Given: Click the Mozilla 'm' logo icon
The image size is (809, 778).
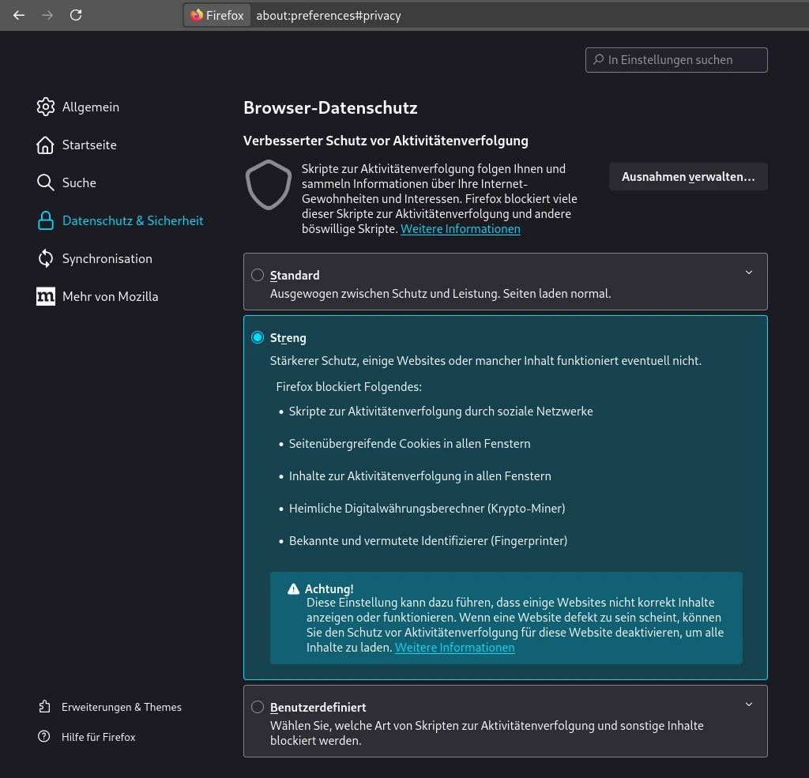Looking at the screenshot, I should (46, 296).
